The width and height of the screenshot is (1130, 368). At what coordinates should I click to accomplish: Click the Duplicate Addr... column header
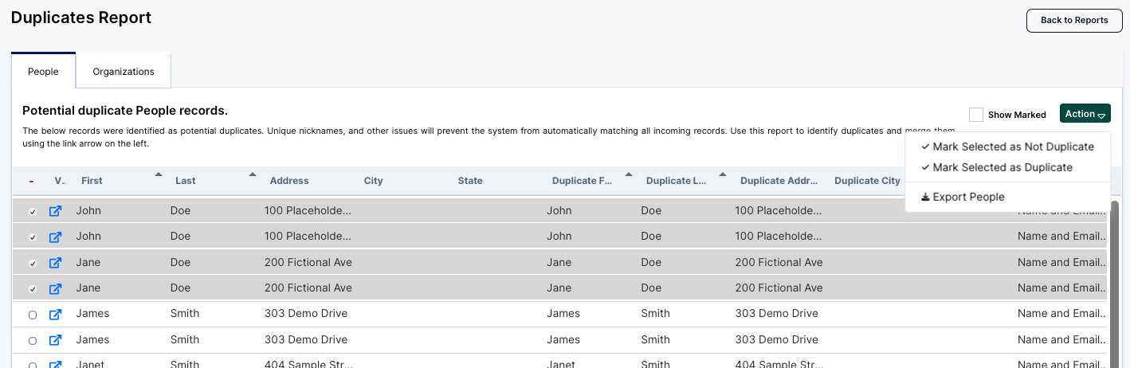[x=779, y=181]
